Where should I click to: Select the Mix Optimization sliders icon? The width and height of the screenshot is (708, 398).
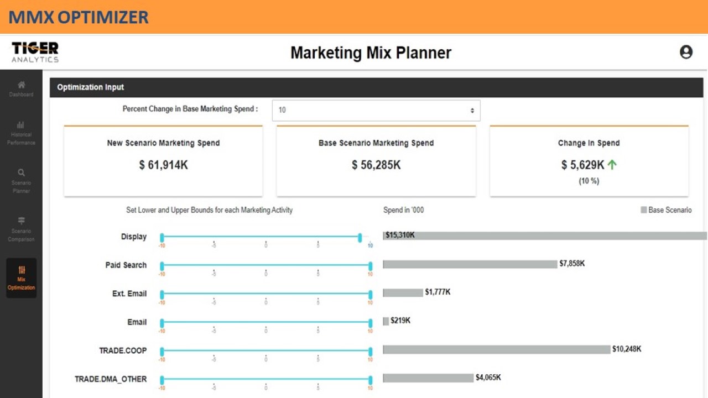pyautogui.click(x=22, y=270)
